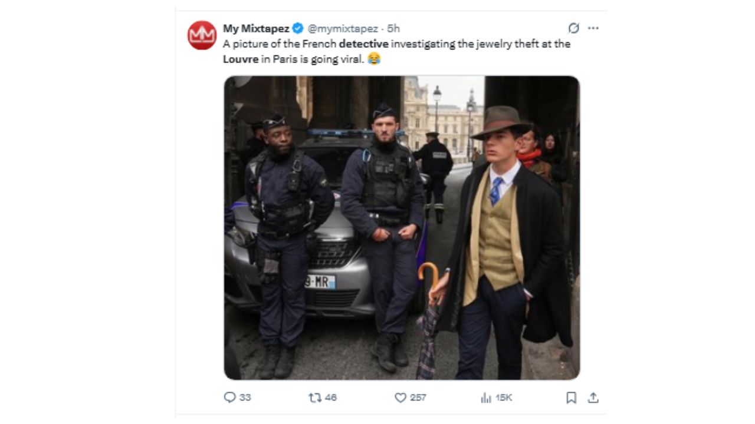Click the 46 reposts count
755x424 pixels.
(x=330, y=397)
